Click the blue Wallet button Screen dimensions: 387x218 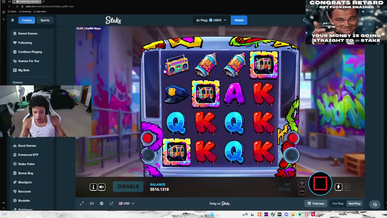tap(239, 20)
